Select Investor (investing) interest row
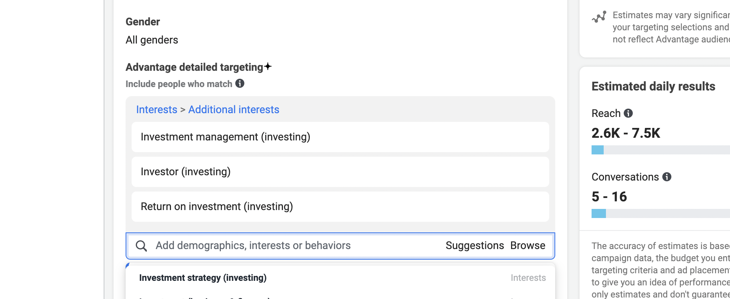The width and height of the screenshot is (730, 299). (340, 172)
